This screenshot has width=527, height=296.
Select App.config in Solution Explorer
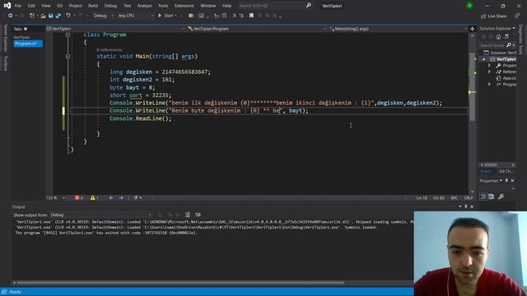click(x=509, y=78)
